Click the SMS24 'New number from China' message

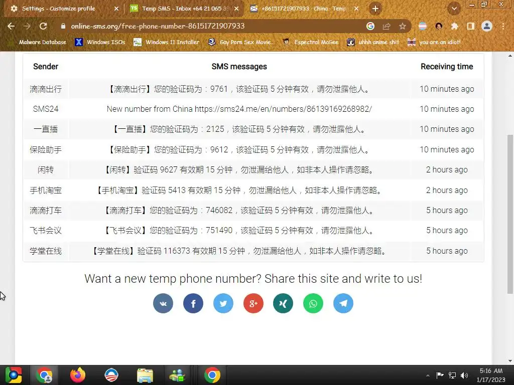click(239, 109)
